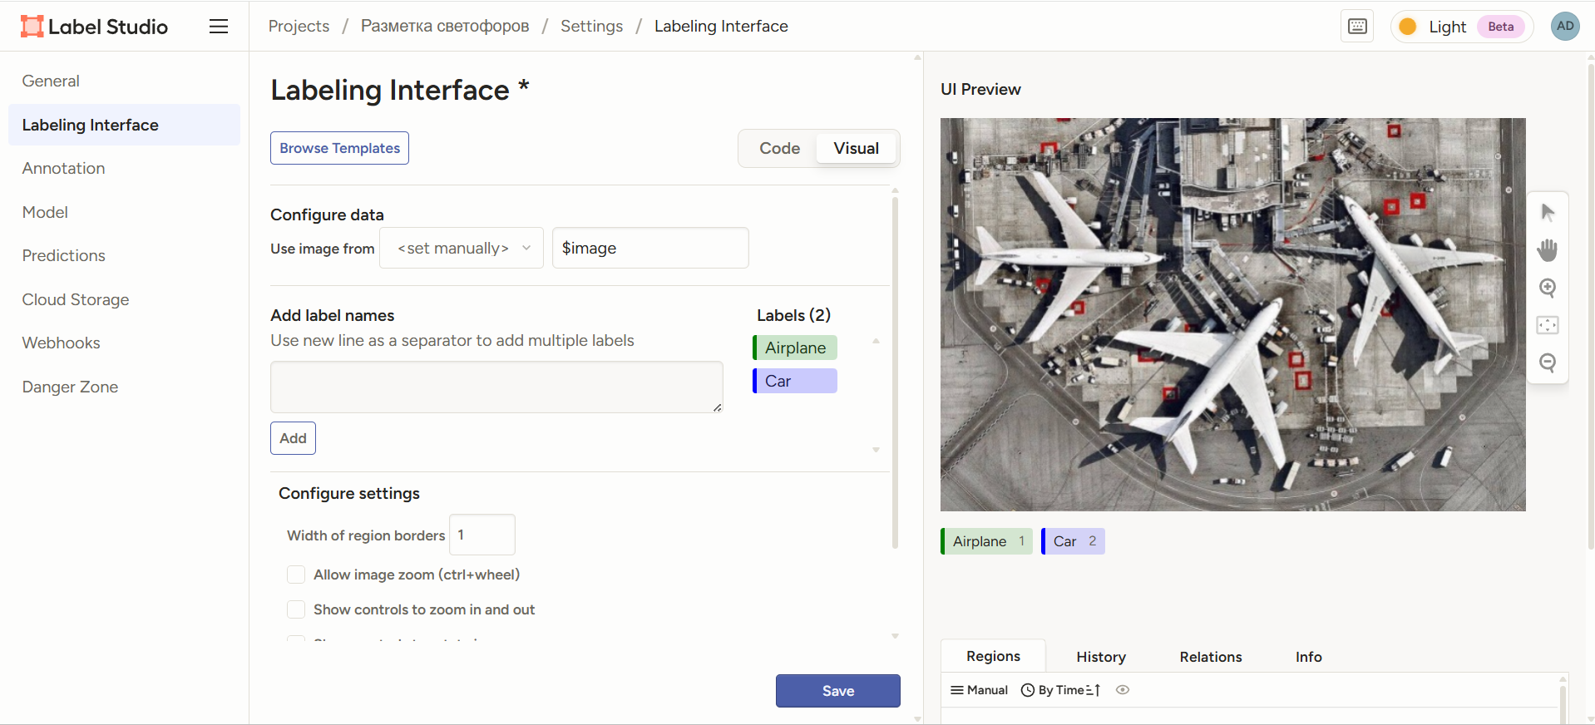
Task: Open the Manual grouping dropdown
Action: [979, 690]
